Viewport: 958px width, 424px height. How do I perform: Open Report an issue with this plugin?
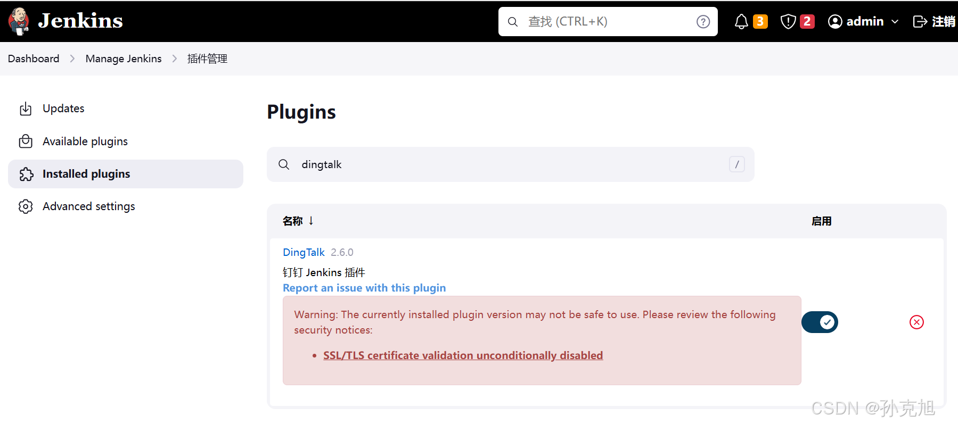pos(364,288)
